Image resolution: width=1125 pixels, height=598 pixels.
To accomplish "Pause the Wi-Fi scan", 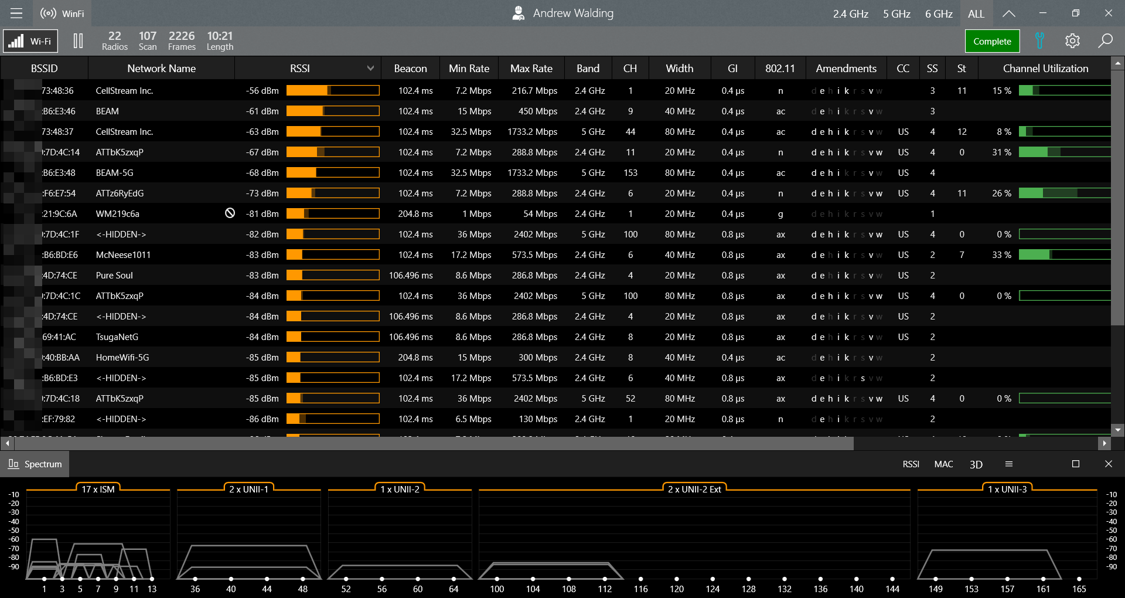I will 78,41.
